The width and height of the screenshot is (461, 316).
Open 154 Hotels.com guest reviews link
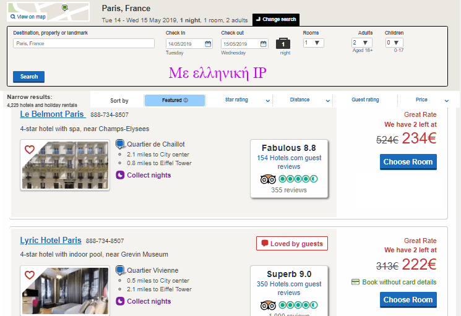point(289,162)
